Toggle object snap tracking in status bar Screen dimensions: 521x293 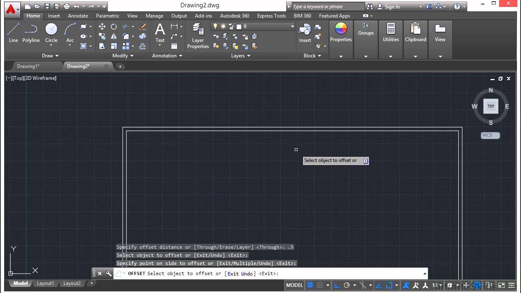pos(379,285)
